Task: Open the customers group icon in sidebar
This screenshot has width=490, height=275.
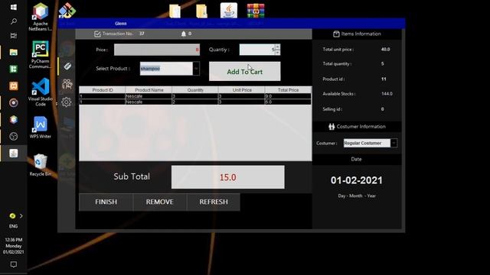Action: coord(67,84)
